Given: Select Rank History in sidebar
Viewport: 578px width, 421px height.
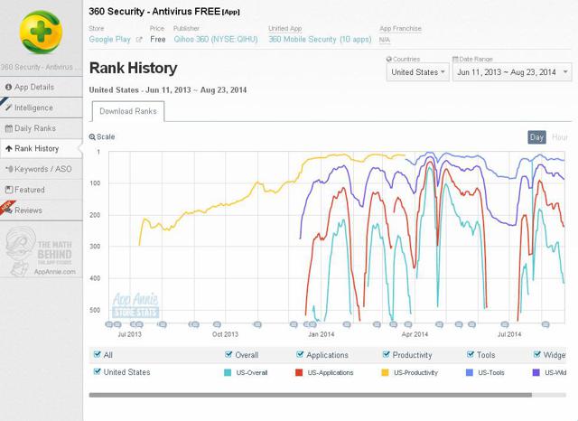Looking at the screenshot, I should click(x=41, y=148).
